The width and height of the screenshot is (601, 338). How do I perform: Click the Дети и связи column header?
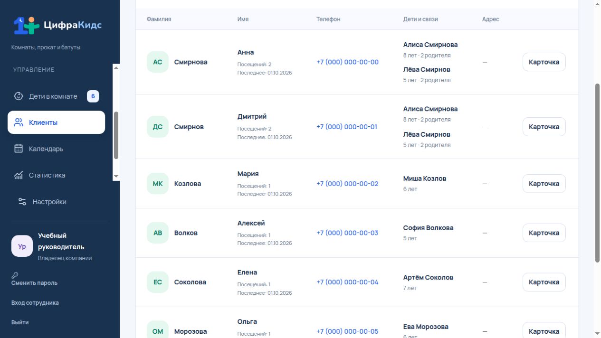[x=420, y=19]
